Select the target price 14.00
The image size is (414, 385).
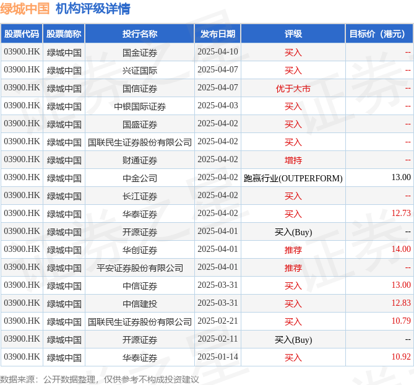(x=401, y=249)
